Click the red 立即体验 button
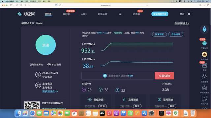 pos(164,76)
